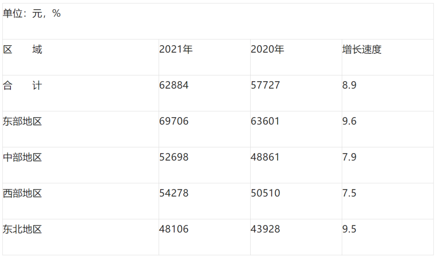The width and height of the screenshot is (438, 258).
Task: Select the '西部地区' row label
Action: click(x=23, y=193)
